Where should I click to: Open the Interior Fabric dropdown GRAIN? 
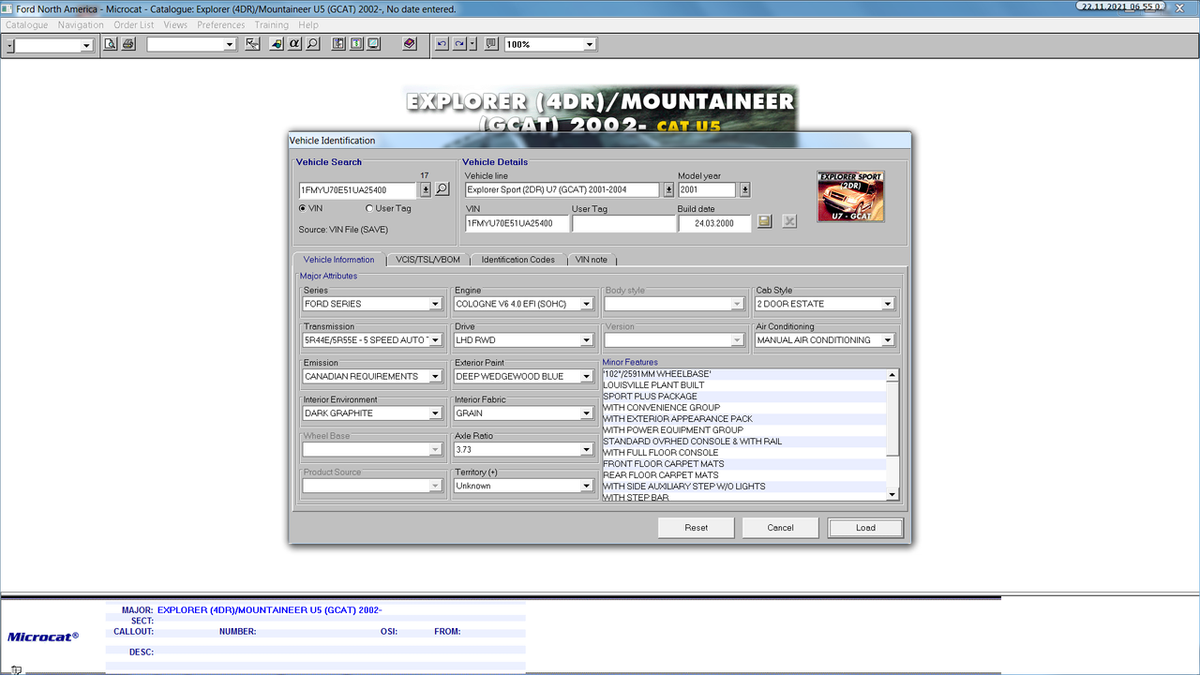[587, 413]
